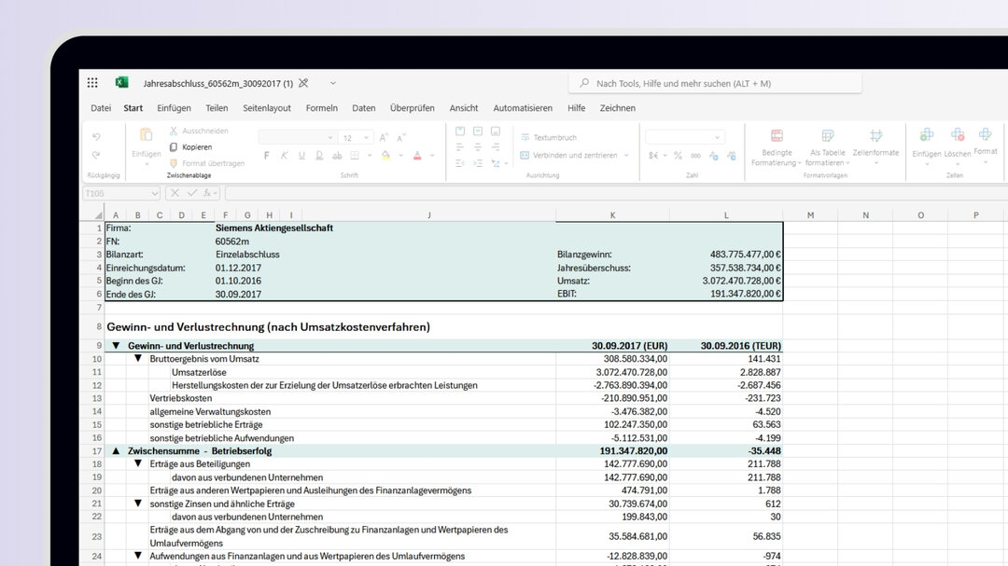
Task: Click the Format cells button
Action: [x=986, y=144]
